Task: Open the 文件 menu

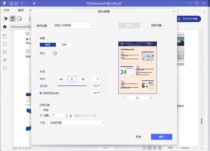Action: tap(6, 10)
